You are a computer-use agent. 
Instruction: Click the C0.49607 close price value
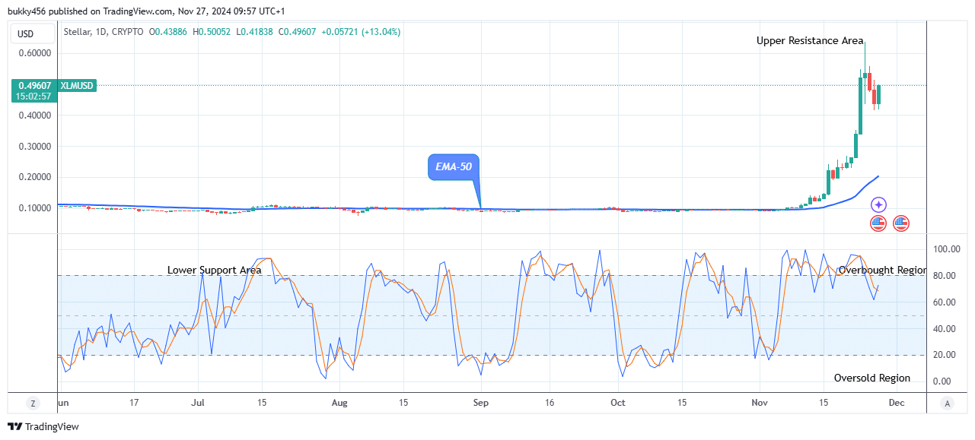coord(299,32)
